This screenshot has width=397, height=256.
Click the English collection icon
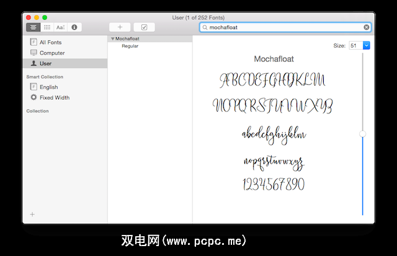pos(33,87)
